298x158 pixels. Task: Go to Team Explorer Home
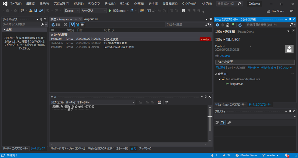(228, 25)
